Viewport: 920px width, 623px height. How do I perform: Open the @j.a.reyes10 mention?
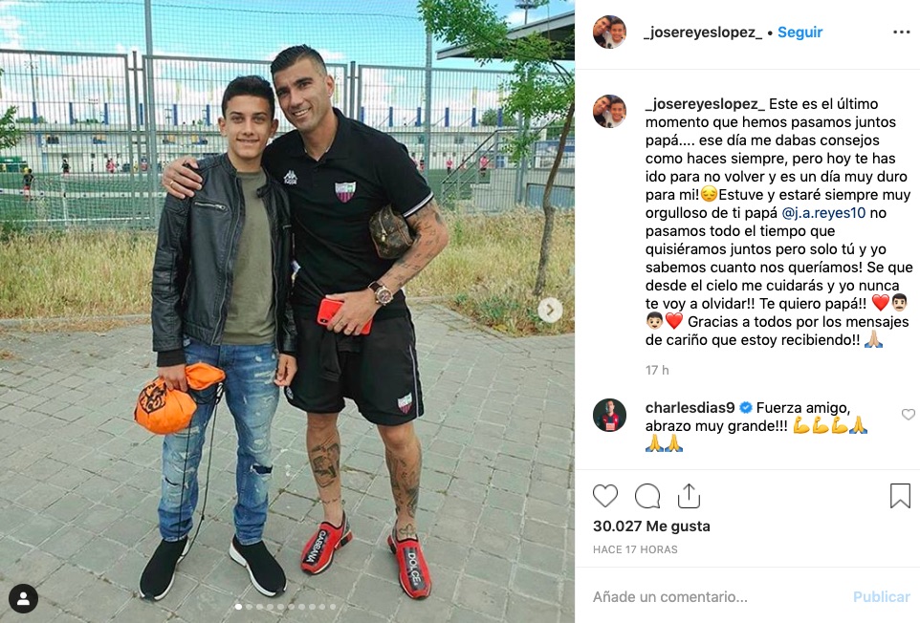[x=823, y=213]
